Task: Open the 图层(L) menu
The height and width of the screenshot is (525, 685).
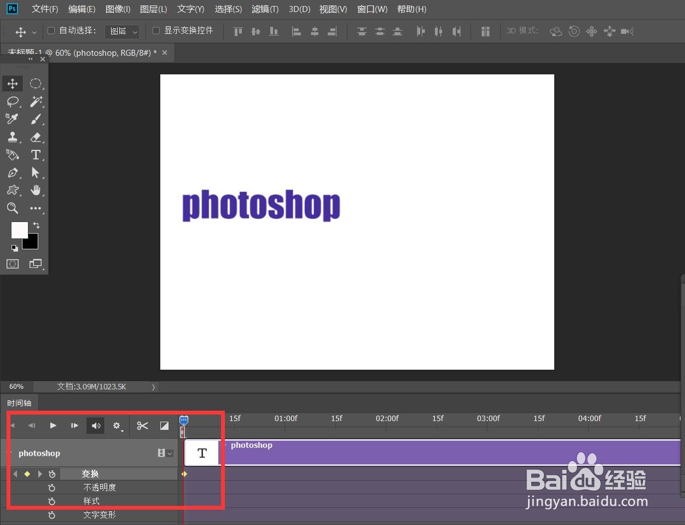Action: (154, 9)
